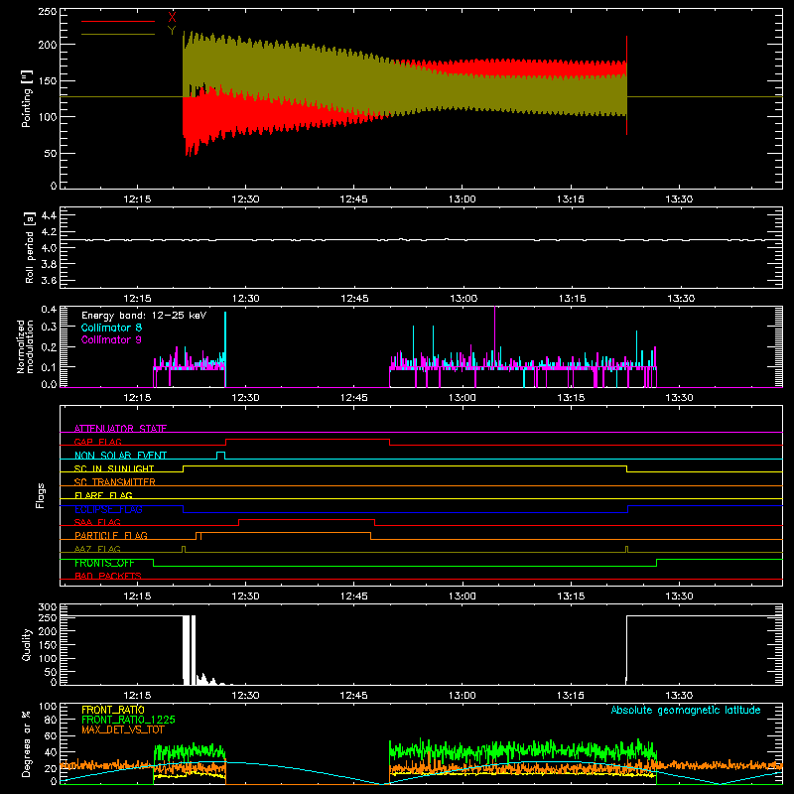
Task: Click the "Degrees or %" axis title
Action: pos(27,743)
